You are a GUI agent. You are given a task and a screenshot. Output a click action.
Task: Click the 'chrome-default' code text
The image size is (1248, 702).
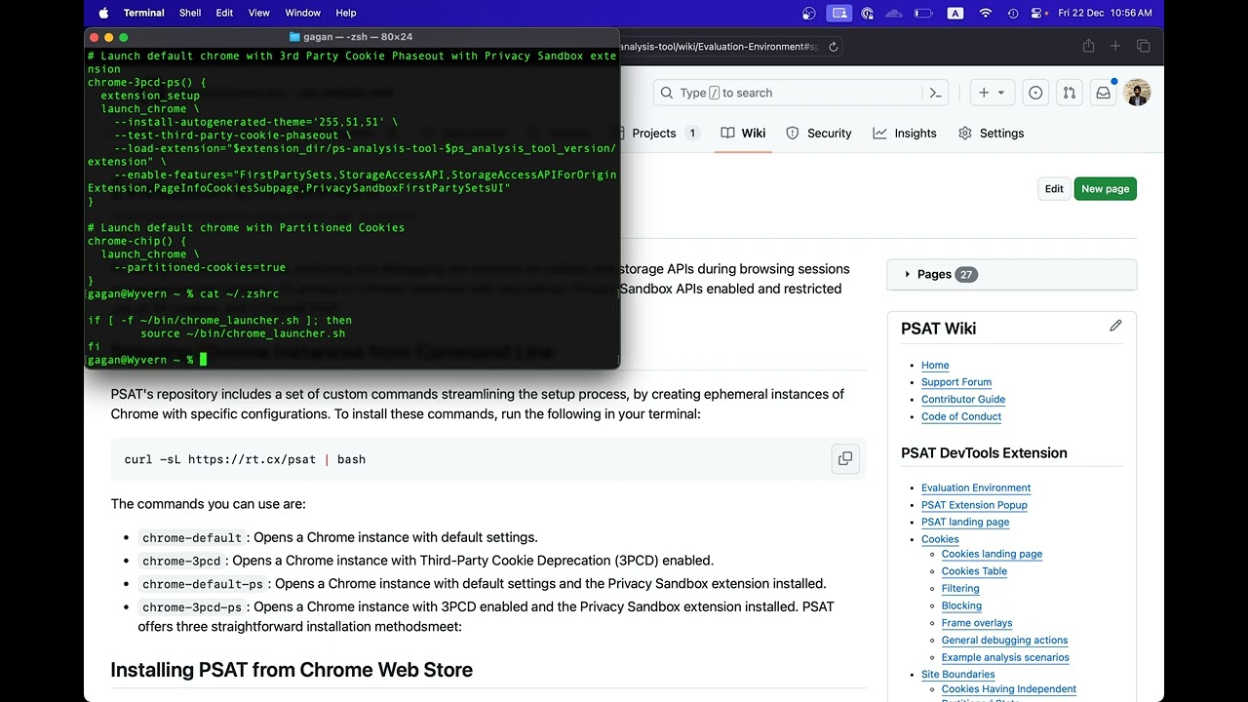[x=192, y=538]
